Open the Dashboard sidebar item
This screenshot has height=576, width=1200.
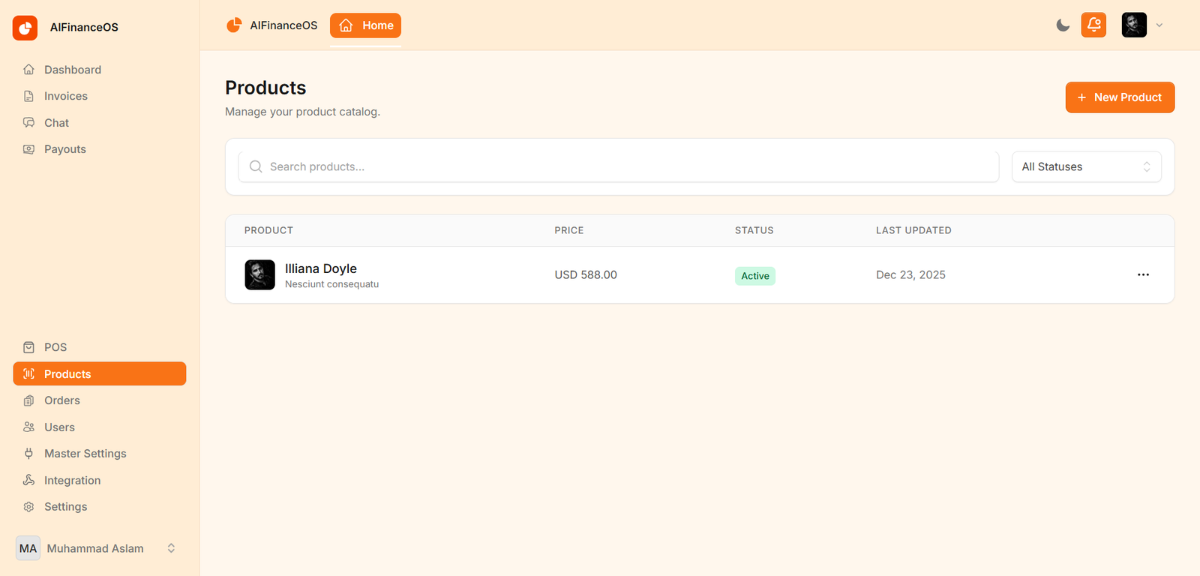tap(99, 70)
